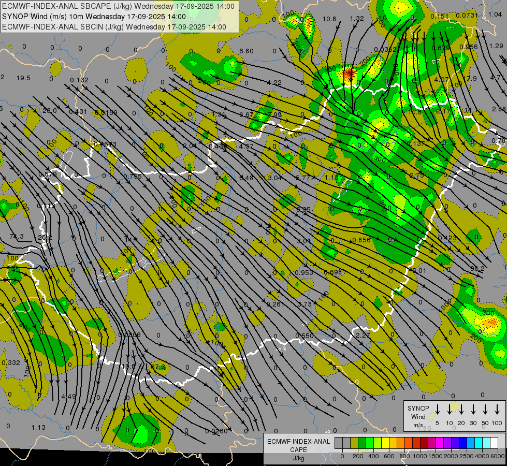Click the 19.5 value on the map
The image size is (507, 466).
[23, 78]
